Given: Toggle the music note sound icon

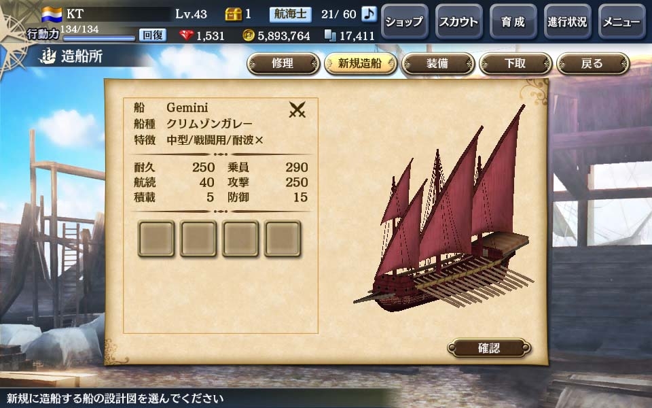Looking at the screenshot, I should click(368, 14).
